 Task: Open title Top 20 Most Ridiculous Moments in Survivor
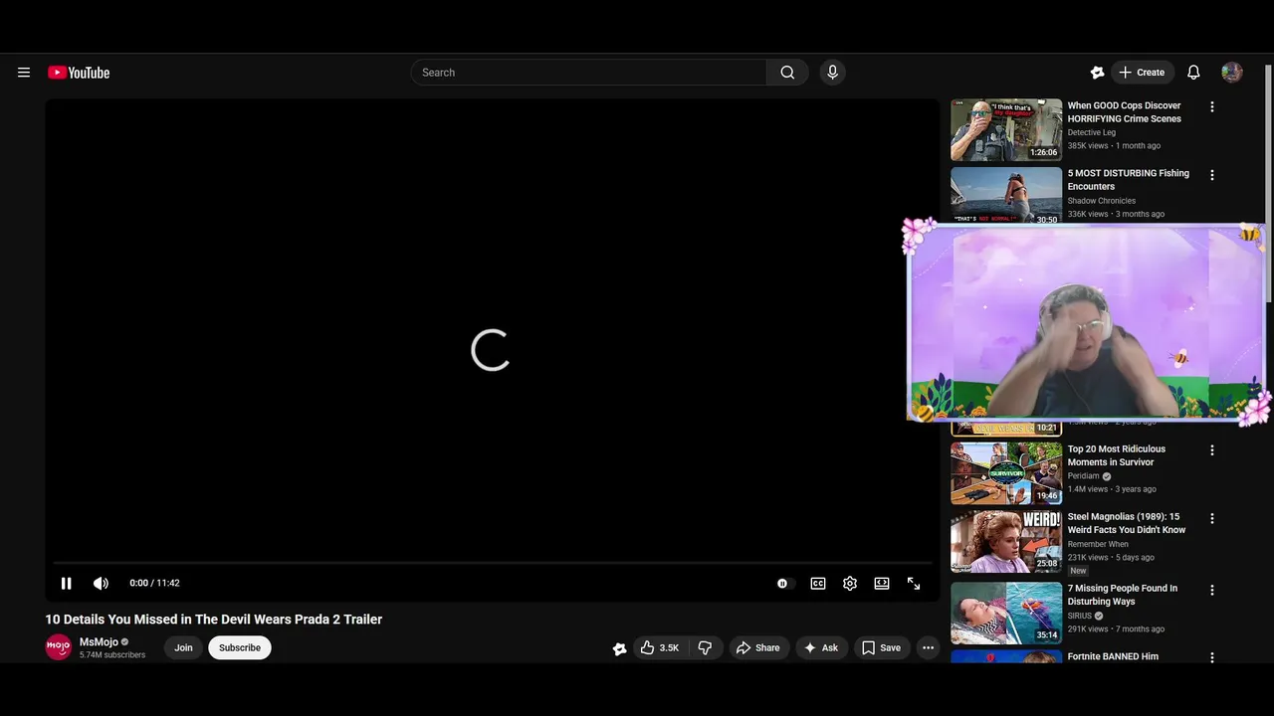click(1117, 455)
